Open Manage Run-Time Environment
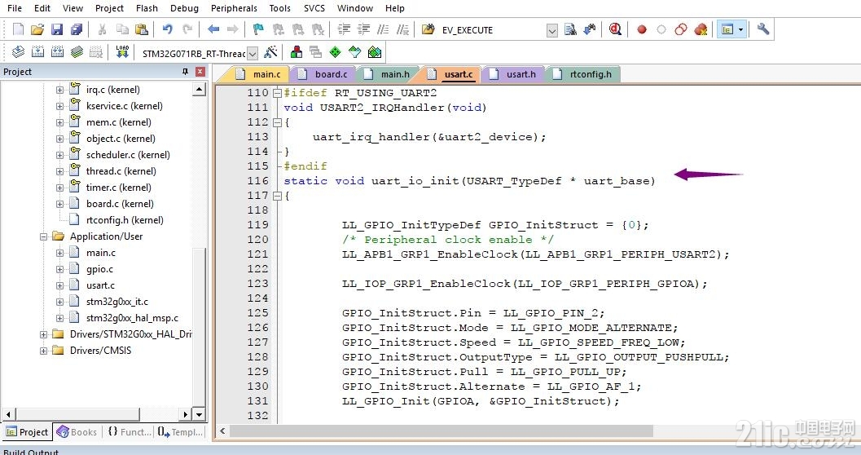Image resolution: width=861 pixels, height=455 pixels. click(336, 52)
